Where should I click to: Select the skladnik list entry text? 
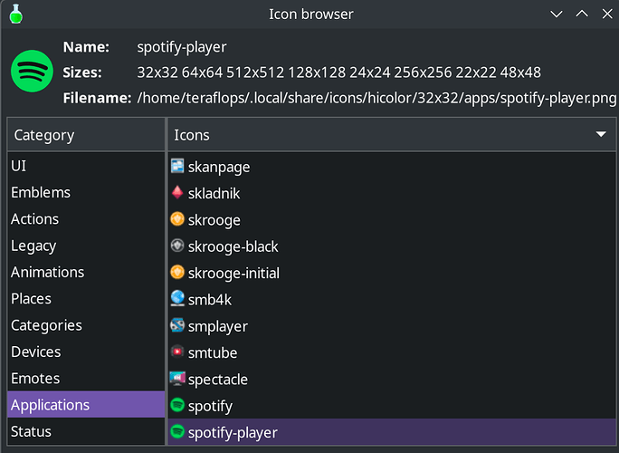click(x=214, y=193)
